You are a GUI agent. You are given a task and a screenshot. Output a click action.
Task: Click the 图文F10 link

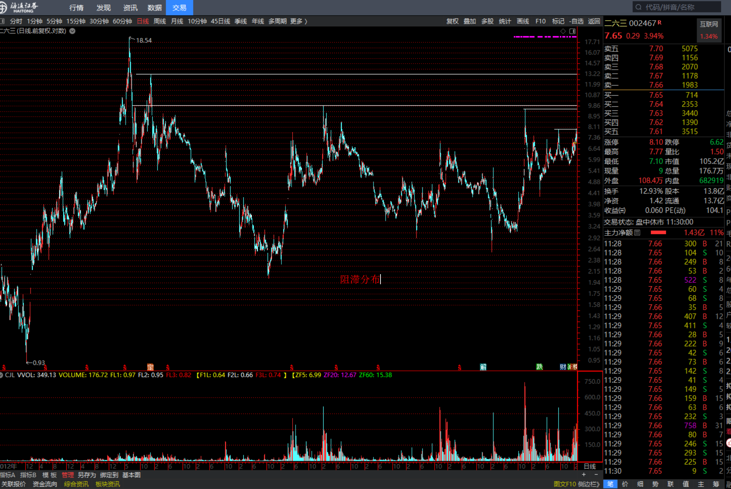tap(565, 484)
